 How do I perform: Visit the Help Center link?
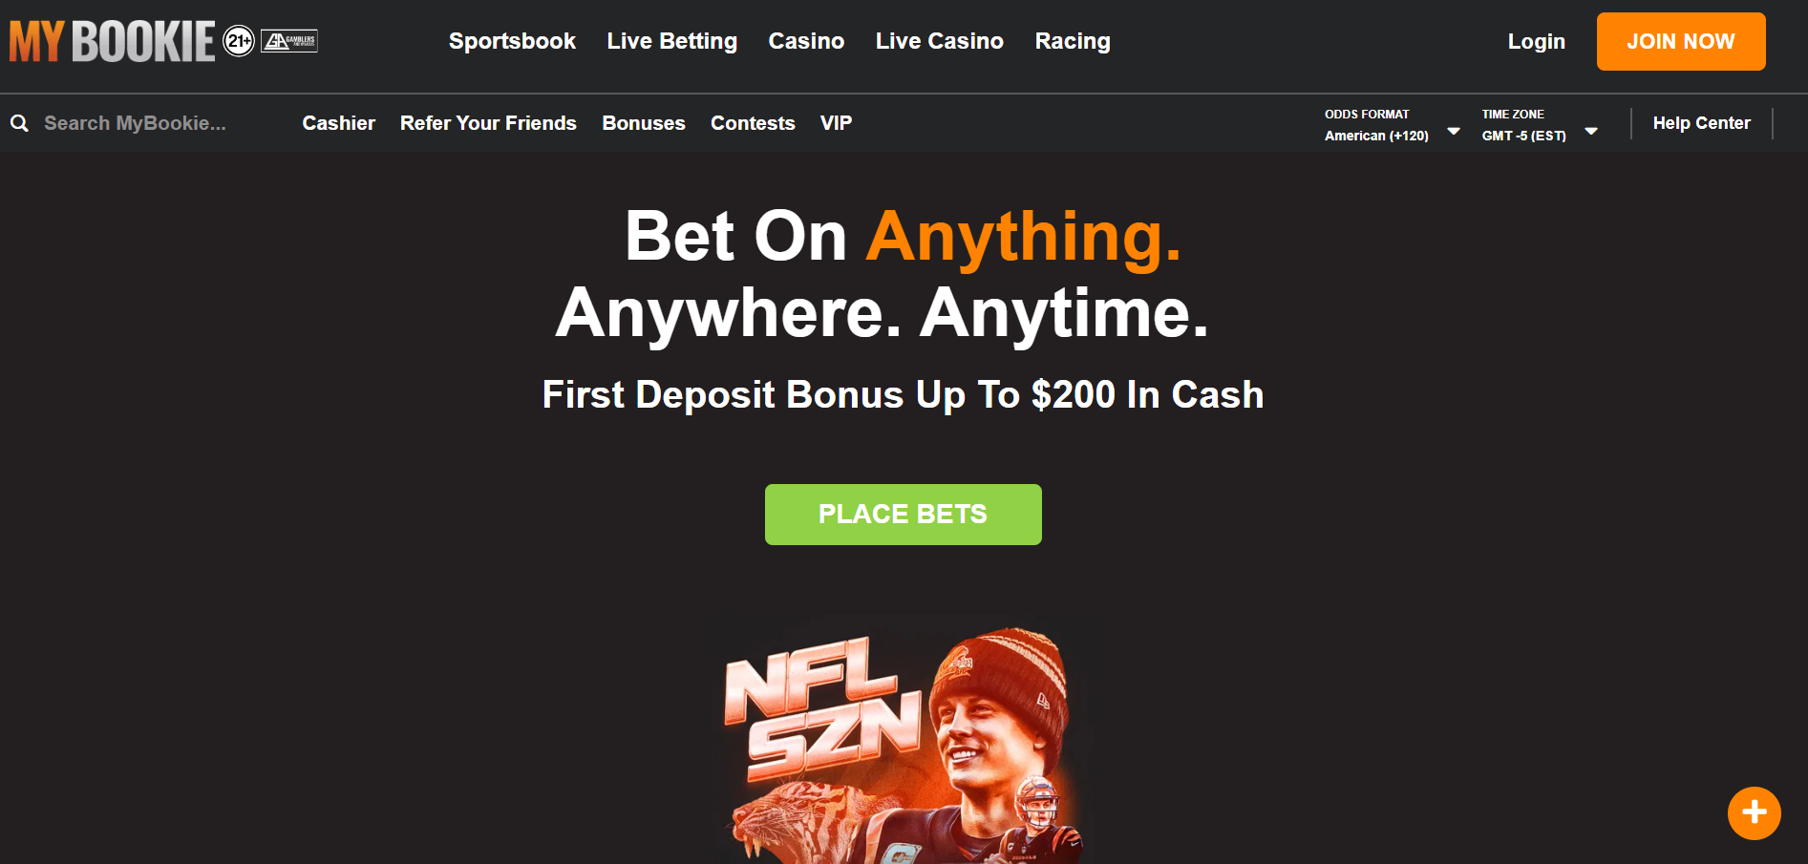(x=1701, y=123)
